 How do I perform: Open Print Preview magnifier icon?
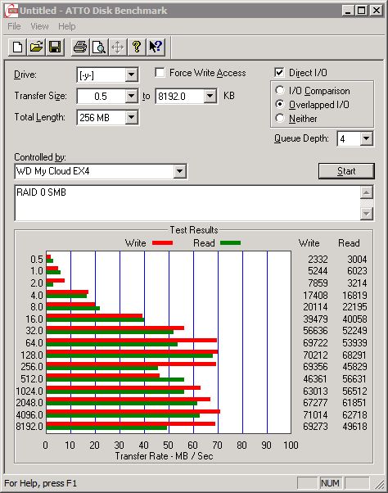tap(99, 47)
